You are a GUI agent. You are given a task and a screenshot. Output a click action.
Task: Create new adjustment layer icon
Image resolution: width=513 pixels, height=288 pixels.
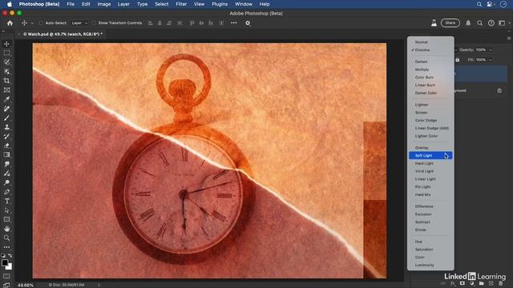point(472,284)
